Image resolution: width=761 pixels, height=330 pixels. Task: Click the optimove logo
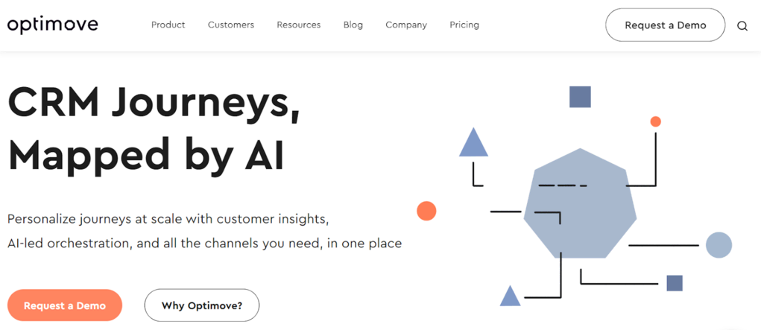pyautogui.click(x=52, y=25)
